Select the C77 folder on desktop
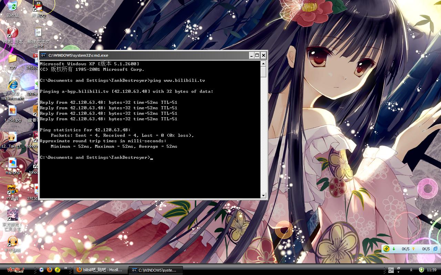This screenshot has height=275, width=441. point(13,59)
